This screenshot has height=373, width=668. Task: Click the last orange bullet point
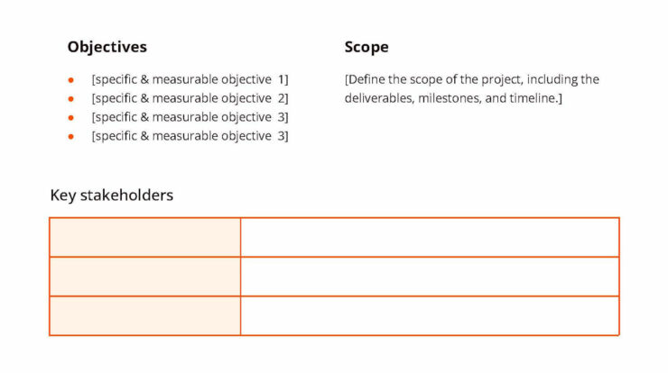coord(71,136)
